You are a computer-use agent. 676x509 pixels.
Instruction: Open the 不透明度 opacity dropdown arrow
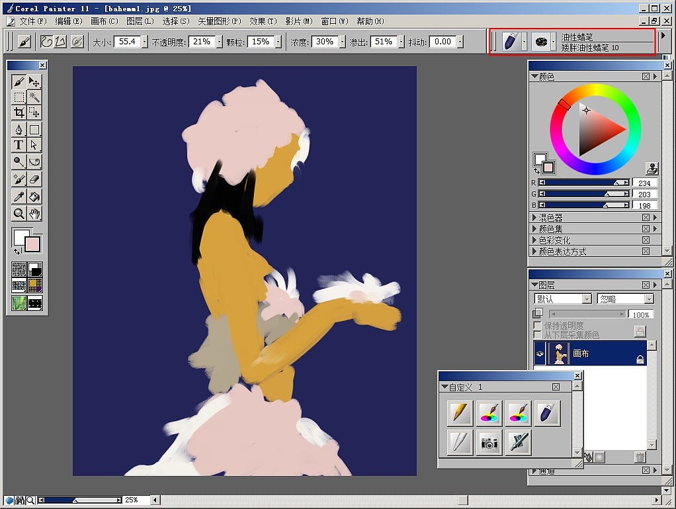pos(219,42)
